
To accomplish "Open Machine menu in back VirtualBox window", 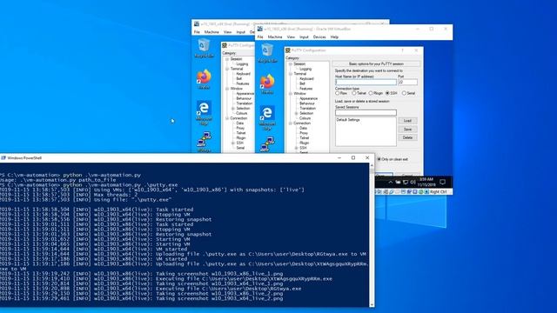I will click(211, 32).
